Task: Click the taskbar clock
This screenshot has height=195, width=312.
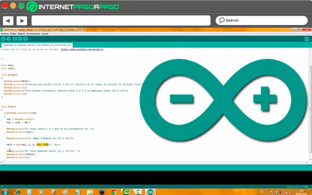Action: pyautogui.click(x=301, y=192)
